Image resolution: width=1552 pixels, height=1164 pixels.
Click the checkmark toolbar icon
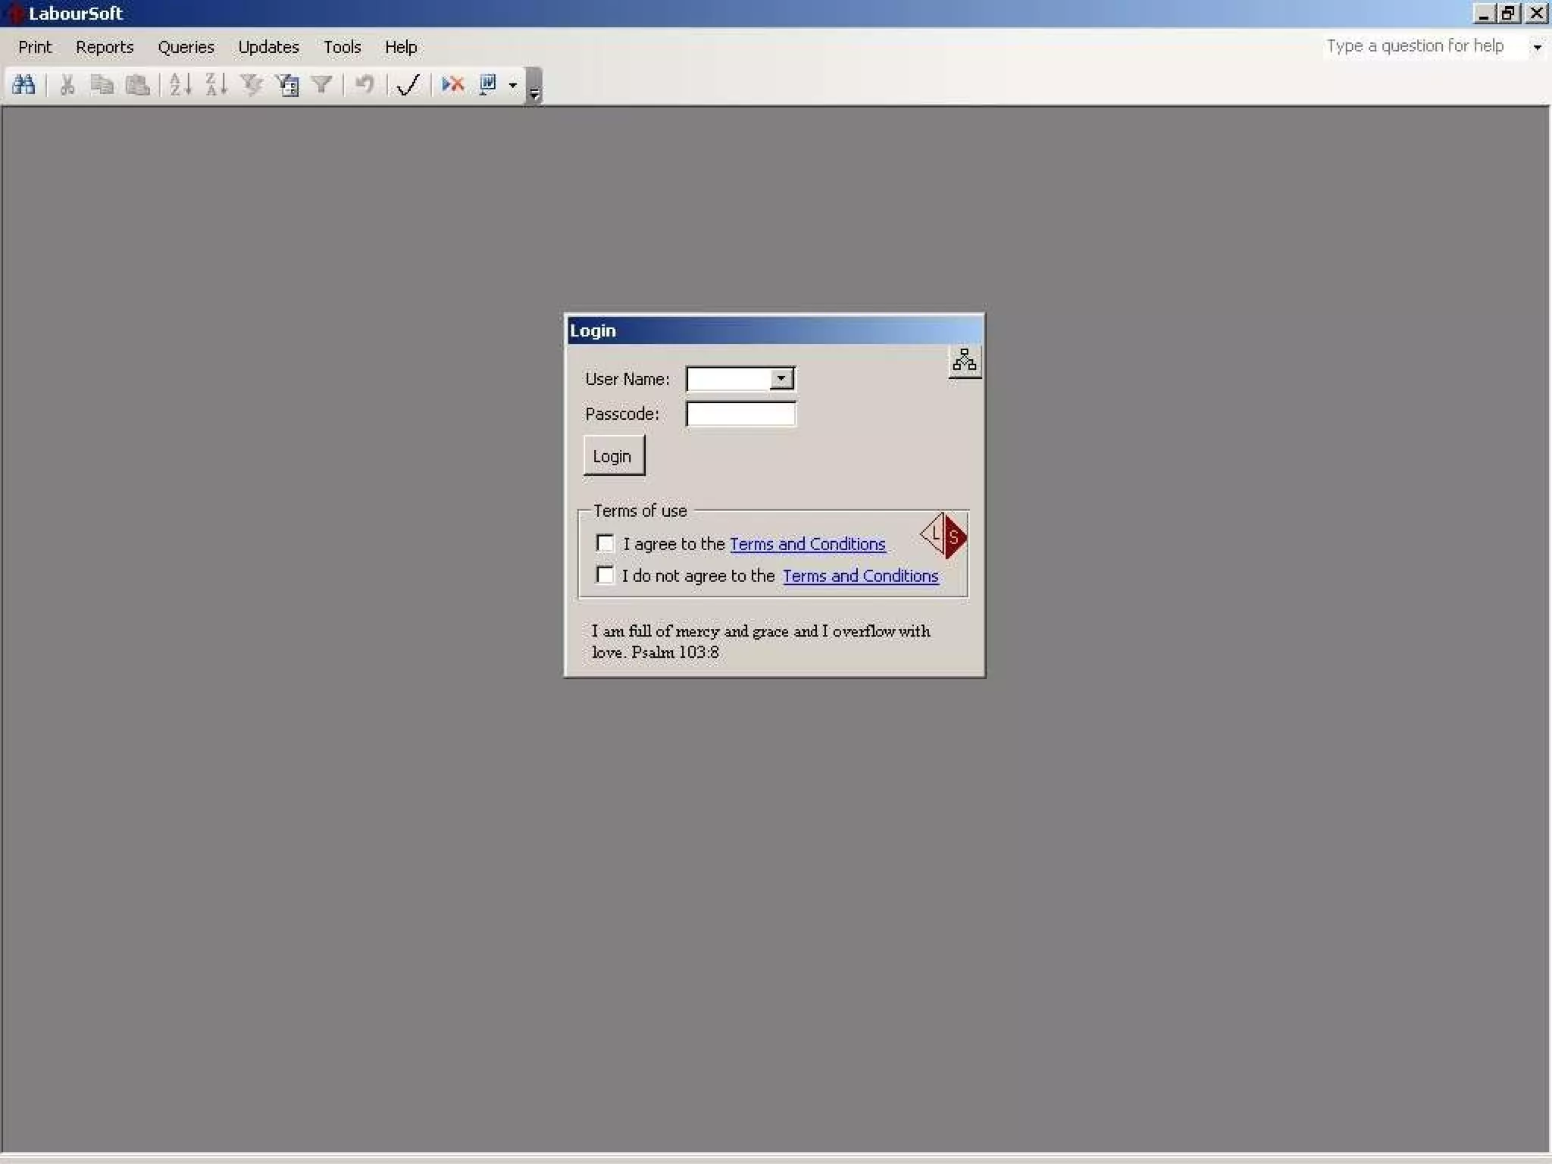[x=408, y=84]
